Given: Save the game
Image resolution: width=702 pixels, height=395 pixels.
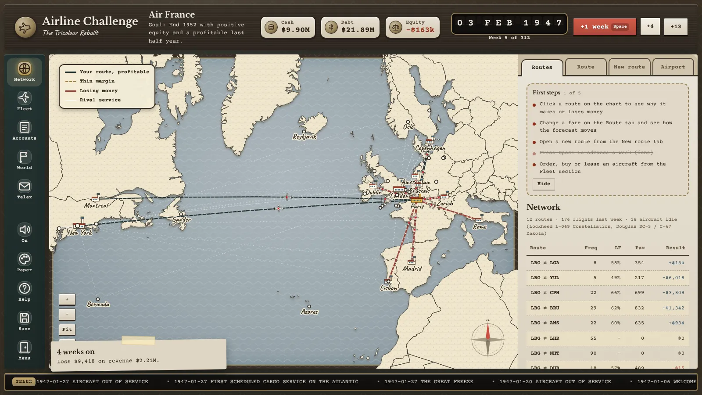Looking at the screenshot, I should [x=25, y=321].
